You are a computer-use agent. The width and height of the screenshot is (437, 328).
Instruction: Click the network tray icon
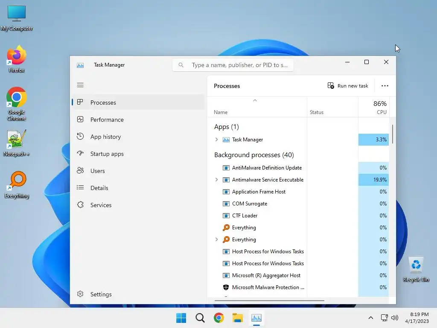(385, 318)
